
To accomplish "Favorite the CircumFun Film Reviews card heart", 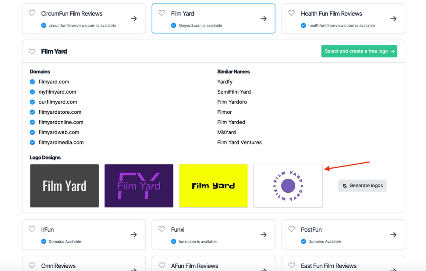I will tap(32, 13).
